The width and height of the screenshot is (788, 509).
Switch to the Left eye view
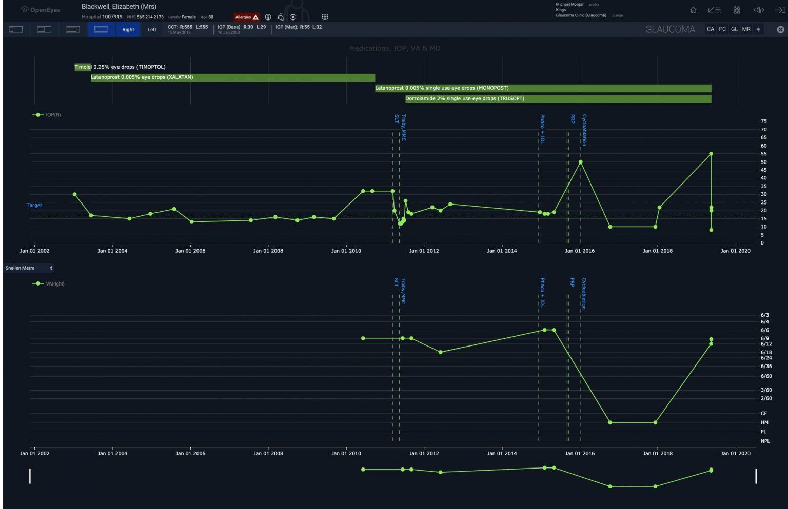coord(152,30)
